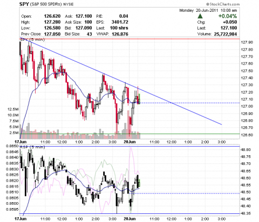Click the Bid price 127.090
The height and width of the screenshot is (222, 259).
[x=84, y=28]
